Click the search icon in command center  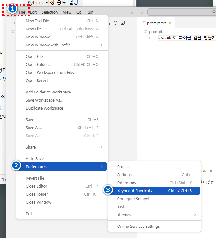(213, 12)
